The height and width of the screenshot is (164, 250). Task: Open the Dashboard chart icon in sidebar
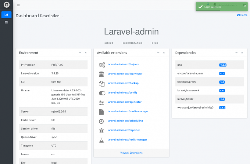click(x=6, y=15)
